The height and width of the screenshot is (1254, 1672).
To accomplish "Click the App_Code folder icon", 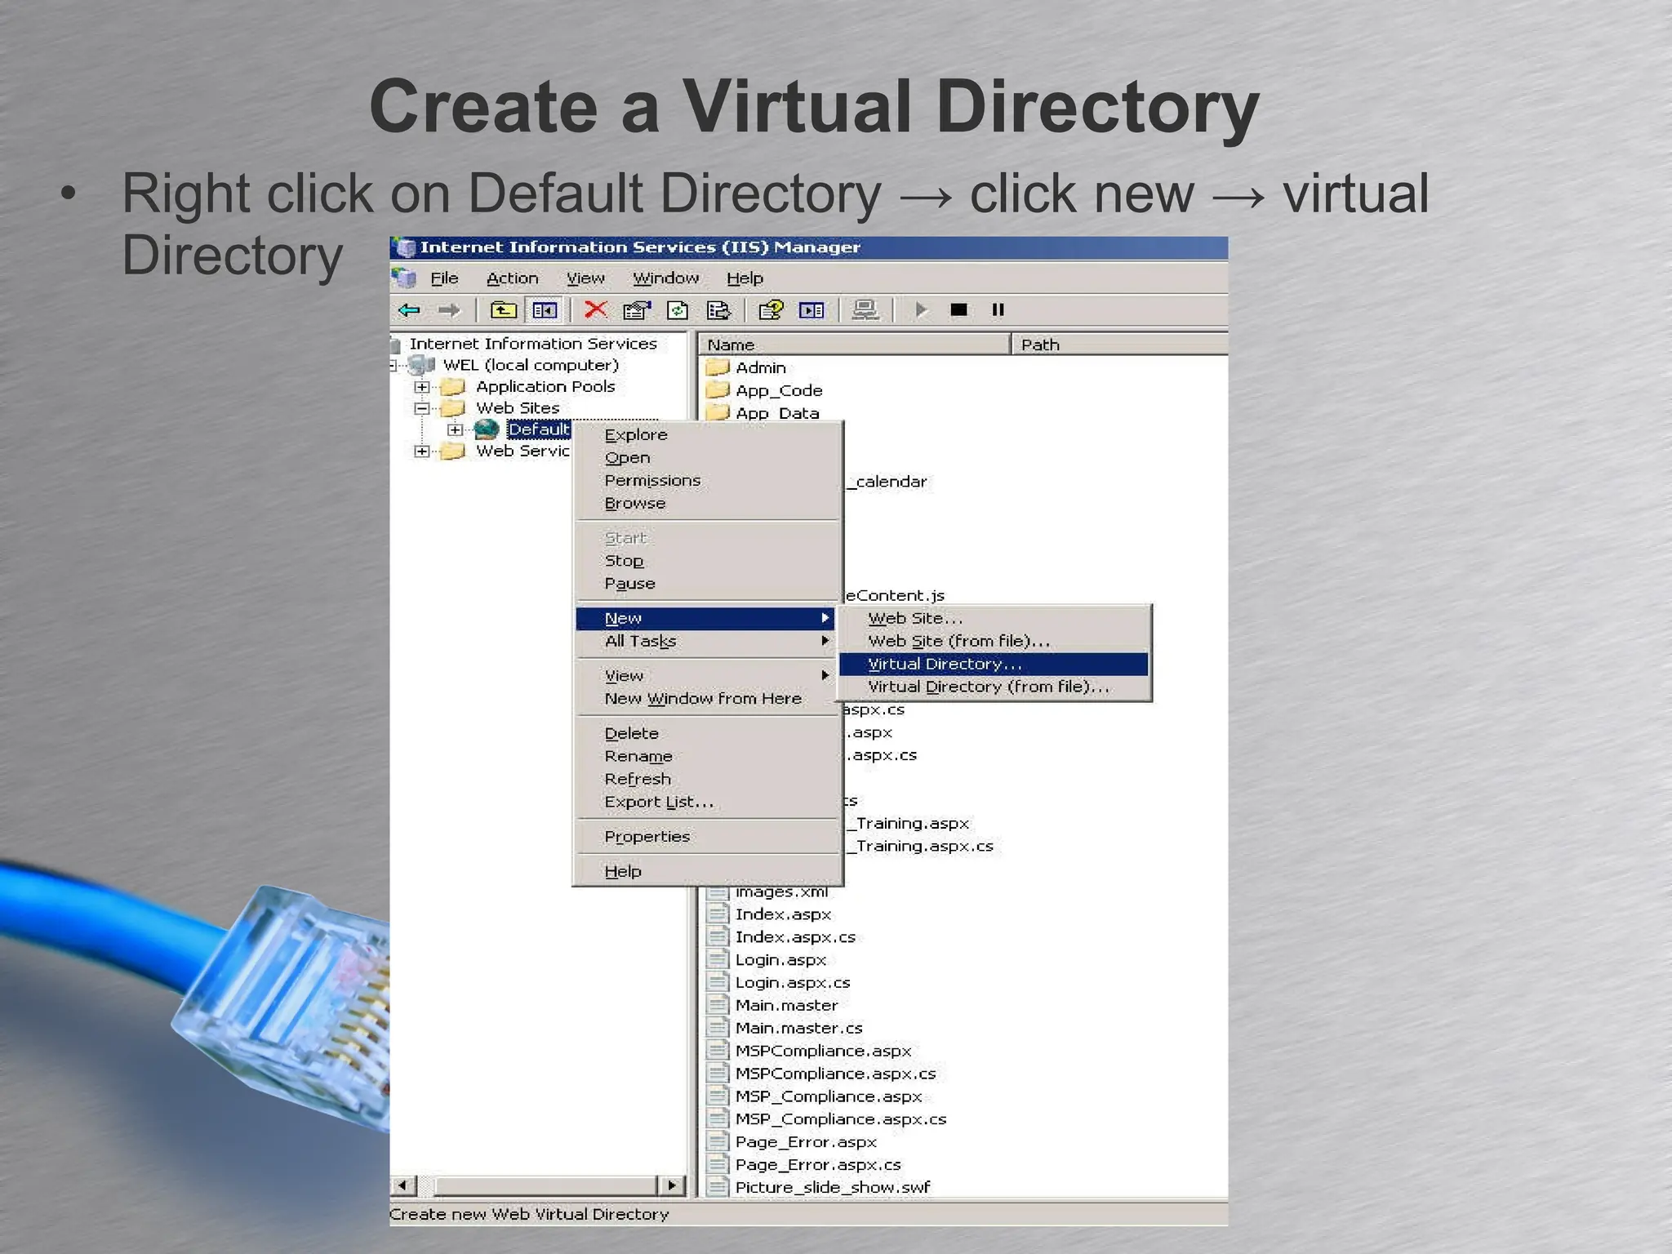I will click(x=718, y=389).
